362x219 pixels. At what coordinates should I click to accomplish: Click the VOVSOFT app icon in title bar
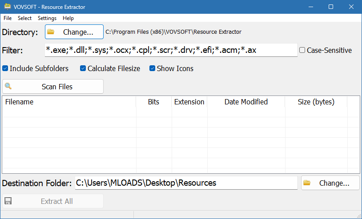pyautogui.click(x=7, y=7)
